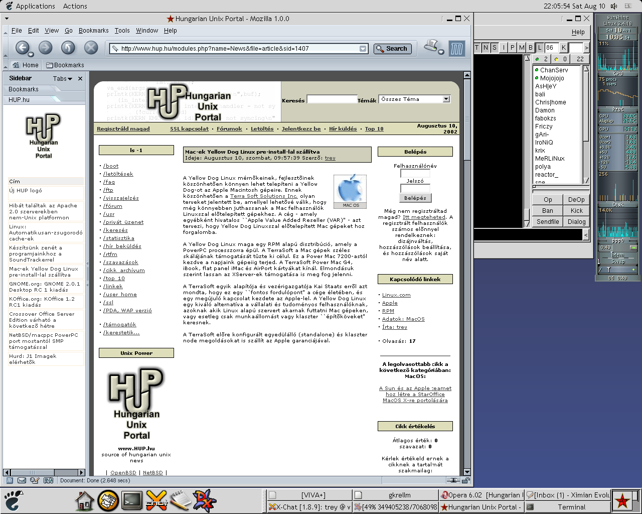Open X-Chat Help menu
This screenshot has height=514, width=642.
pyautogui.click(x=578, y=32)
